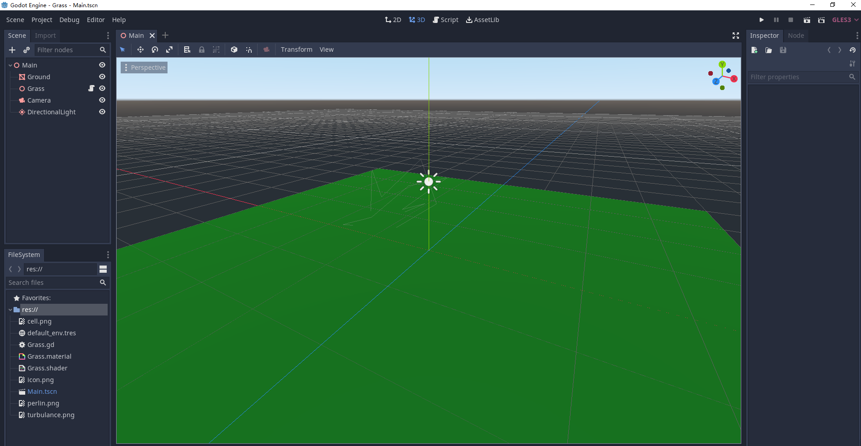
Task: Hide the DirectionalLight node
Action: tap(102, 112)
